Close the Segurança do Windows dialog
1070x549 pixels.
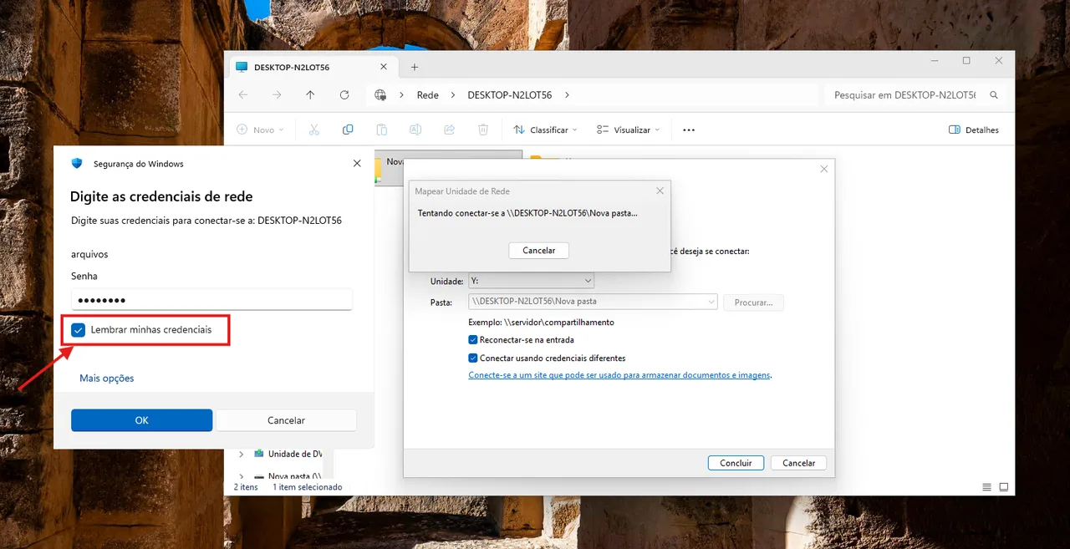(x=357, y=164)
